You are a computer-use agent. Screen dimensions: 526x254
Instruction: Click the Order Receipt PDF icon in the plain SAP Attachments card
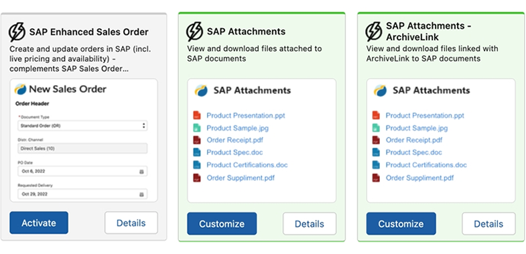point(197,140)
